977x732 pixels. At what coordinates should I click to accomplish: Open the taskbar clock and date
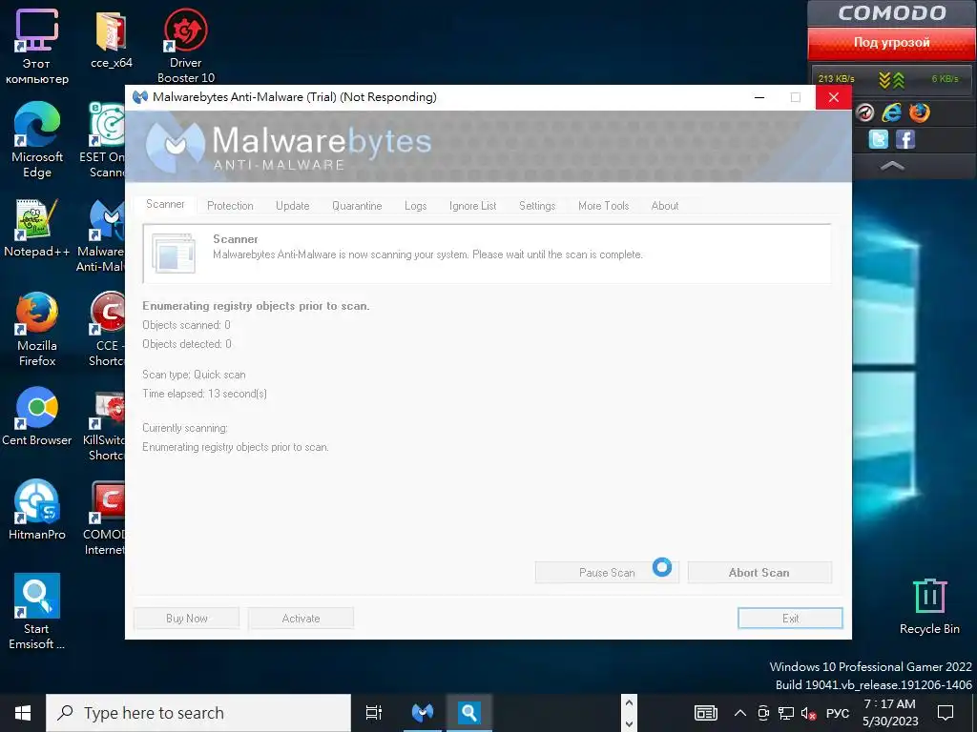coord(890,713)
